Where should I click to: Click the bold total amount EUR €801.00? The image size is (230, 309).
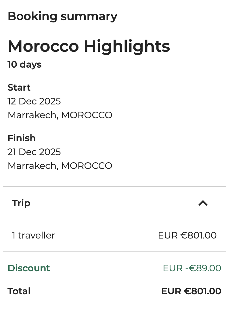pyautogui.click(x=191, y=291)
